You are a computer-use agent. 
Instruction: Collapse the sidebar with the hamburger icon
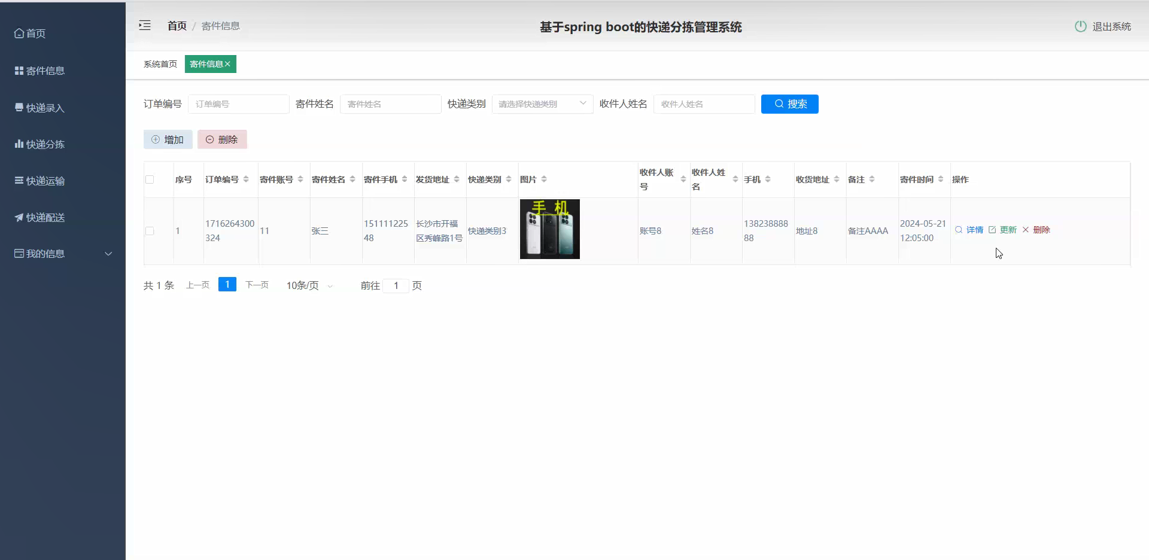click(144, 25)
